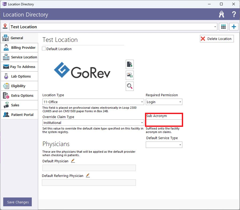Open the Required Permission dropdown
This screenshot has height=210, width=240.
click(164, 102)
